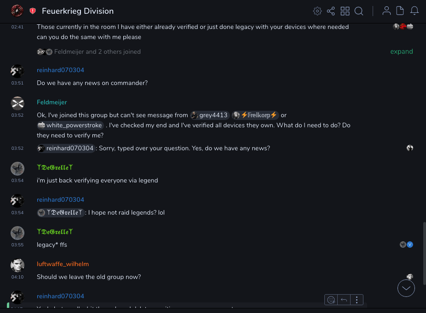Reply using the arrow icon
The image size is (426, 313).
point(344,300)
